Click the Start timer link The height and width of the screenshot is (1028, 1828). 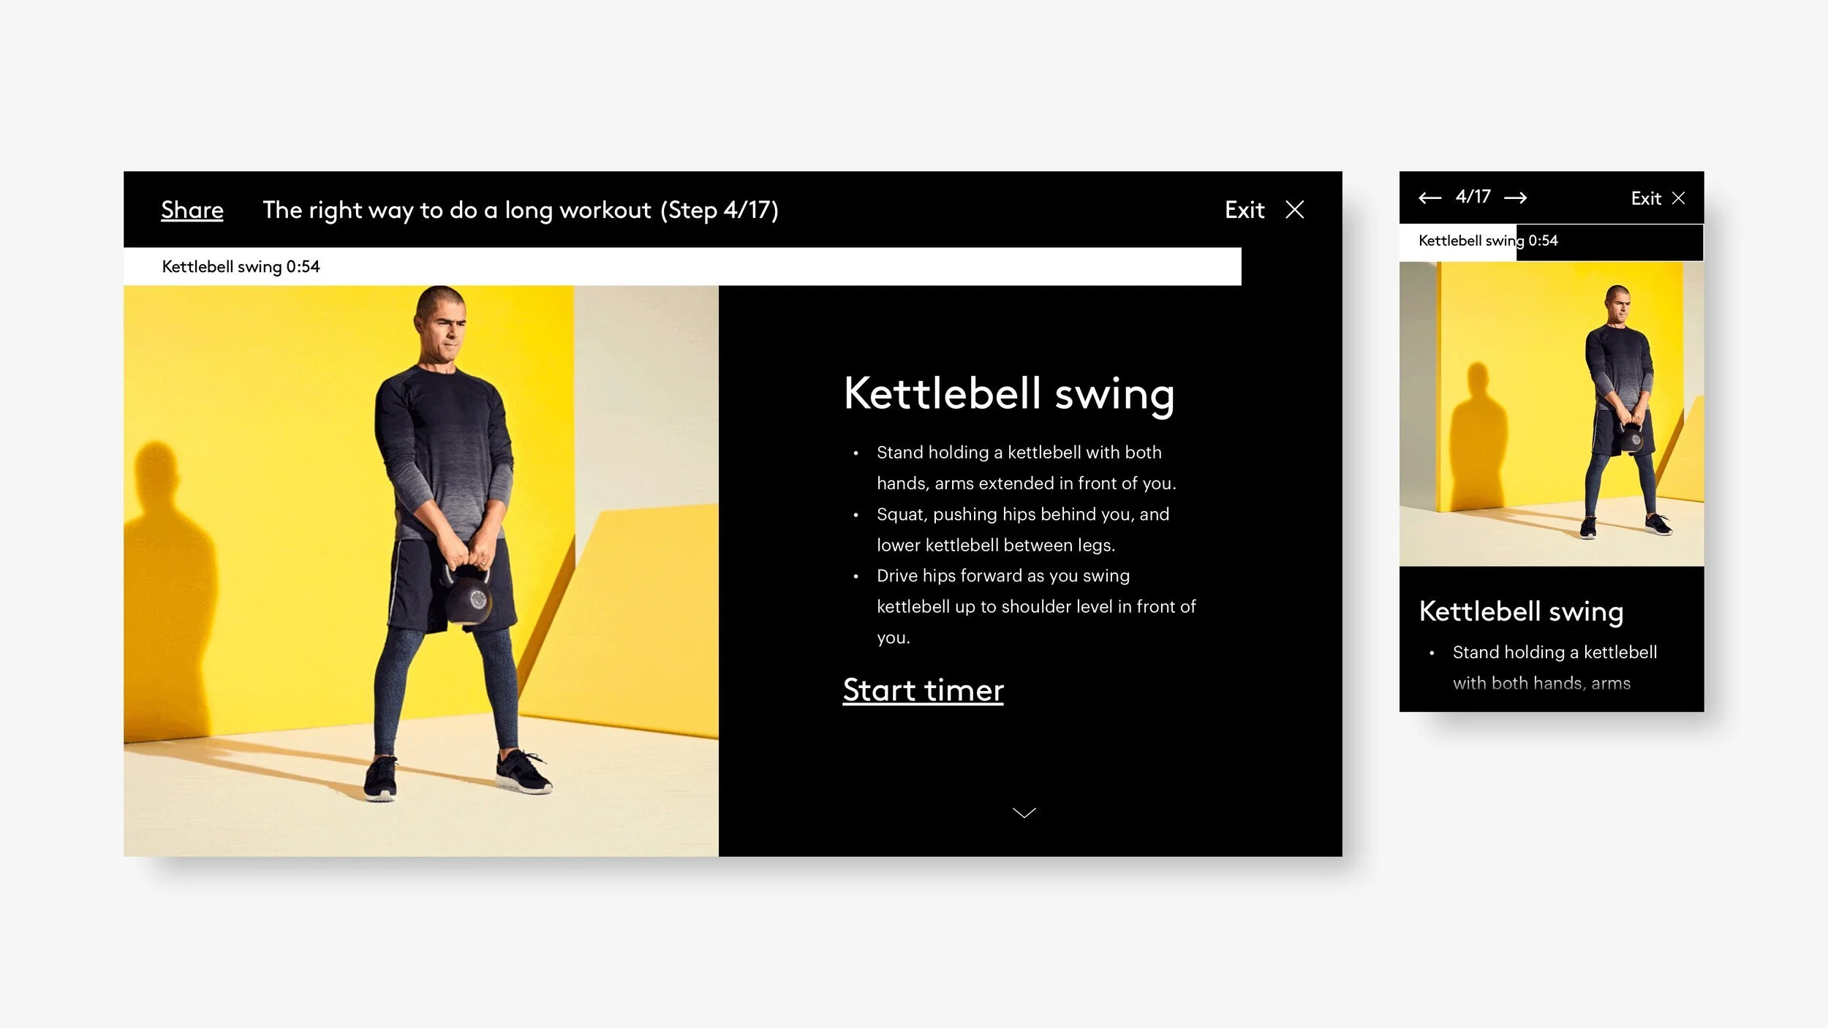click(x=923, y=690)
